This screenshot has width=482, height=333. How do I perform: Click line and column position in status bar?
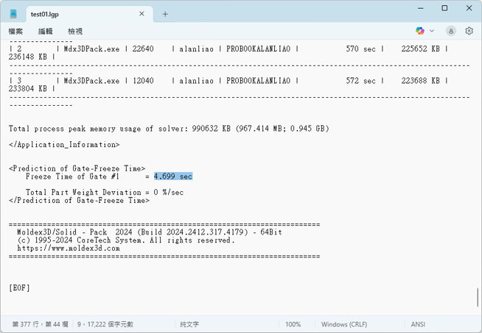40,324
